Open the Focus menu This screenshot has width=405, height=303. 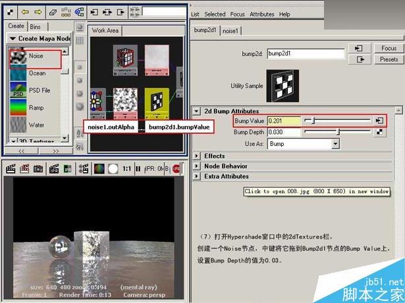pos(237,14)
